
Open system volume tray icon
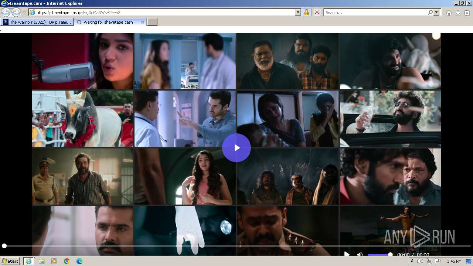pyautogui.click(x=420, y=261)
